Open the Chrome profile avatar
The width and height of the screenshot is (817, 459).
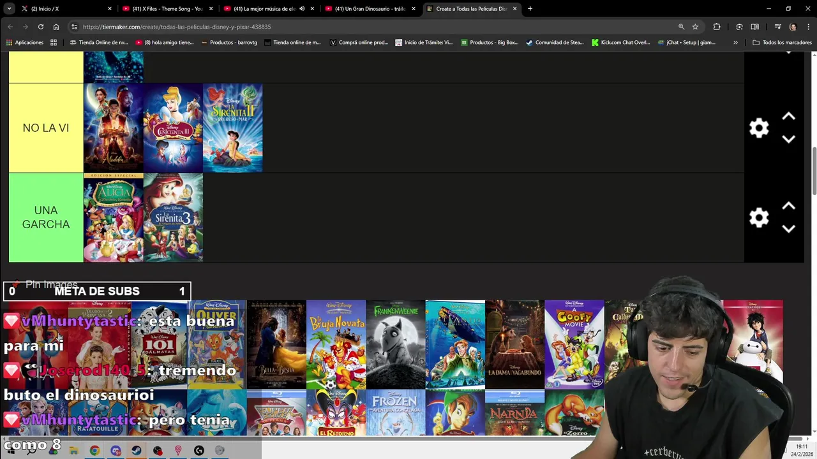coord(793,27)
